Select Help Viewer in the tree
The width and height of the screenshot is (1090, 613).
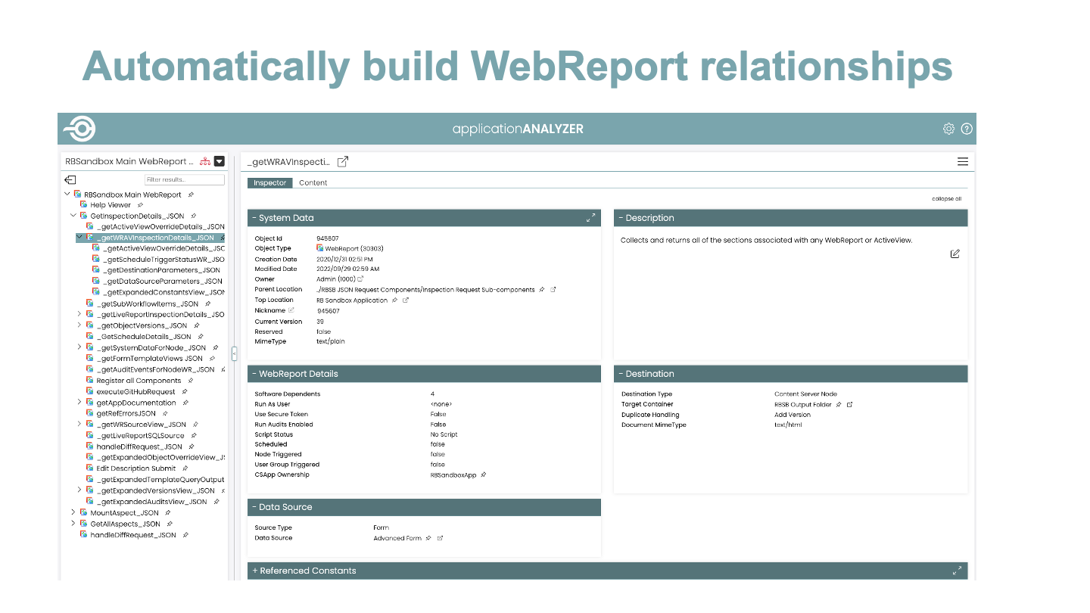point(111,205)
